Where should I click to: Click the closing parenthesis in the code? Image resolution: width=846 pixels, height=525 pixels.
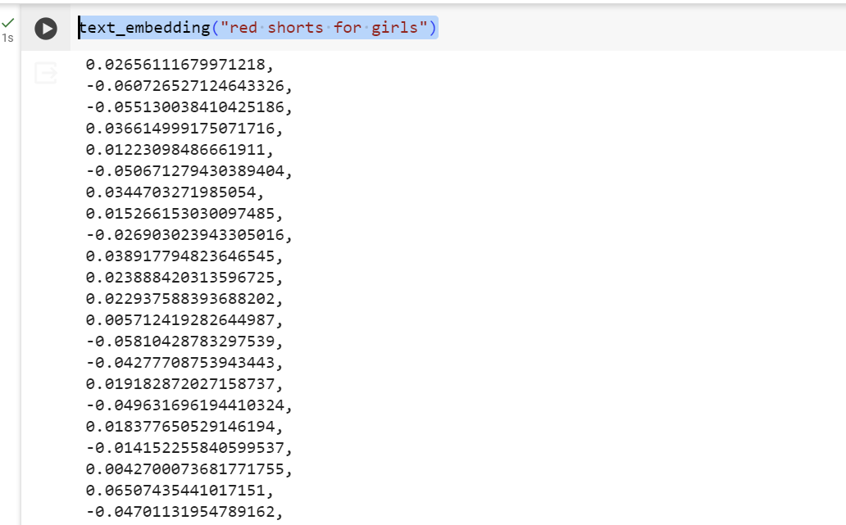pos(434,27)
